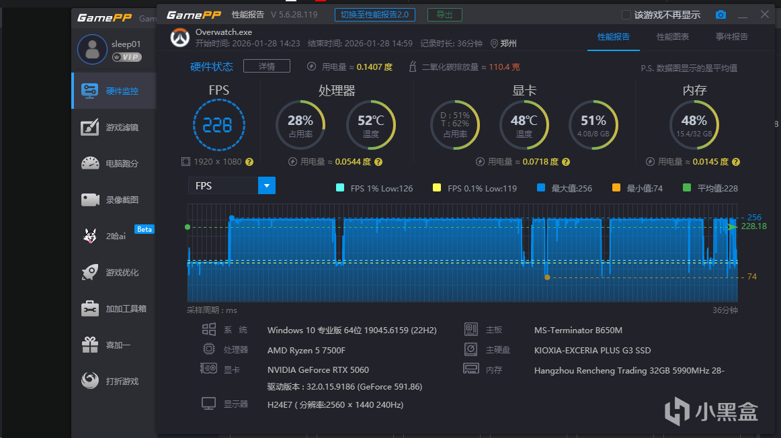781x438 pixels.
Task: Click the memory 48% usage gauge
Action: point(694,125)
